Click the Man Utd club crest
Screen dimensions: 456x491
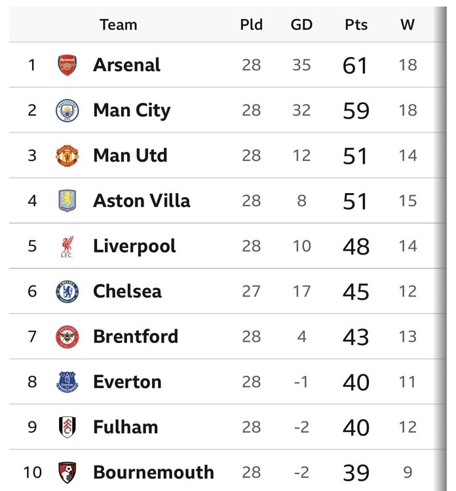pos(67,156)
